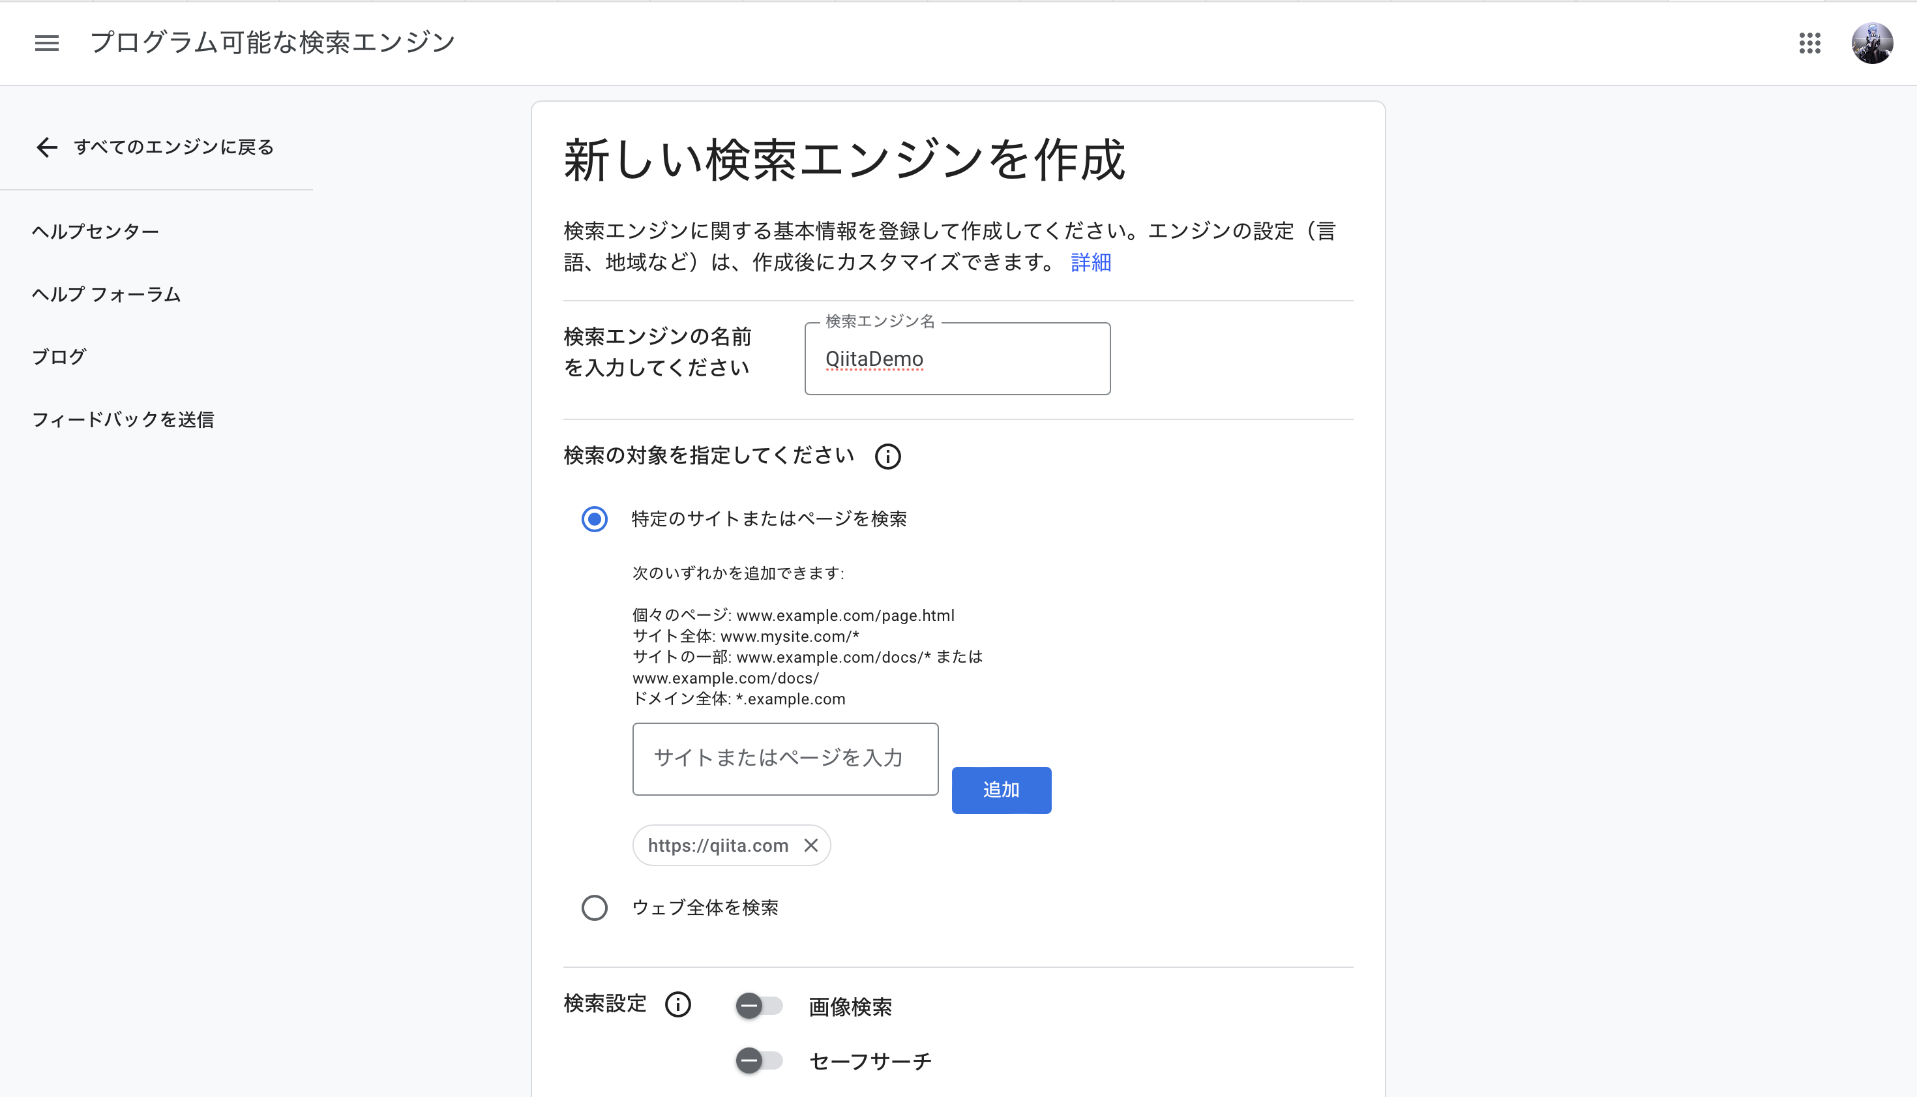Click the サイトまたはページを入力 field
1917x1097 pixels.
tap(785, 759)
